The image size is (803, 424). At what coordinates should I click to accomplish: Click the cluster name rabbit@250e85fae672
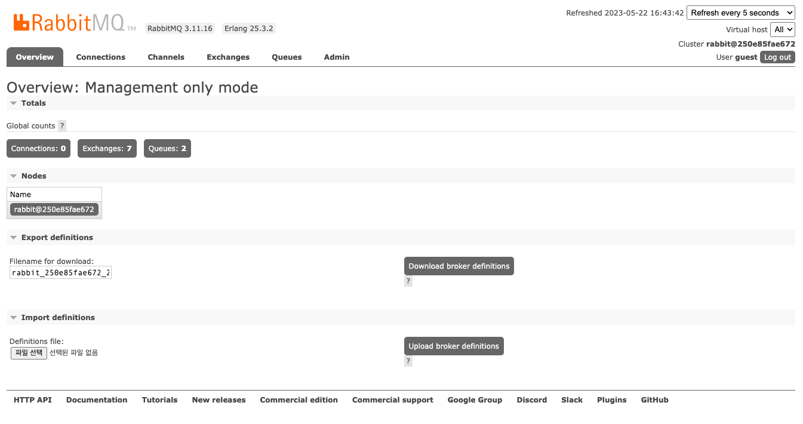750,44
